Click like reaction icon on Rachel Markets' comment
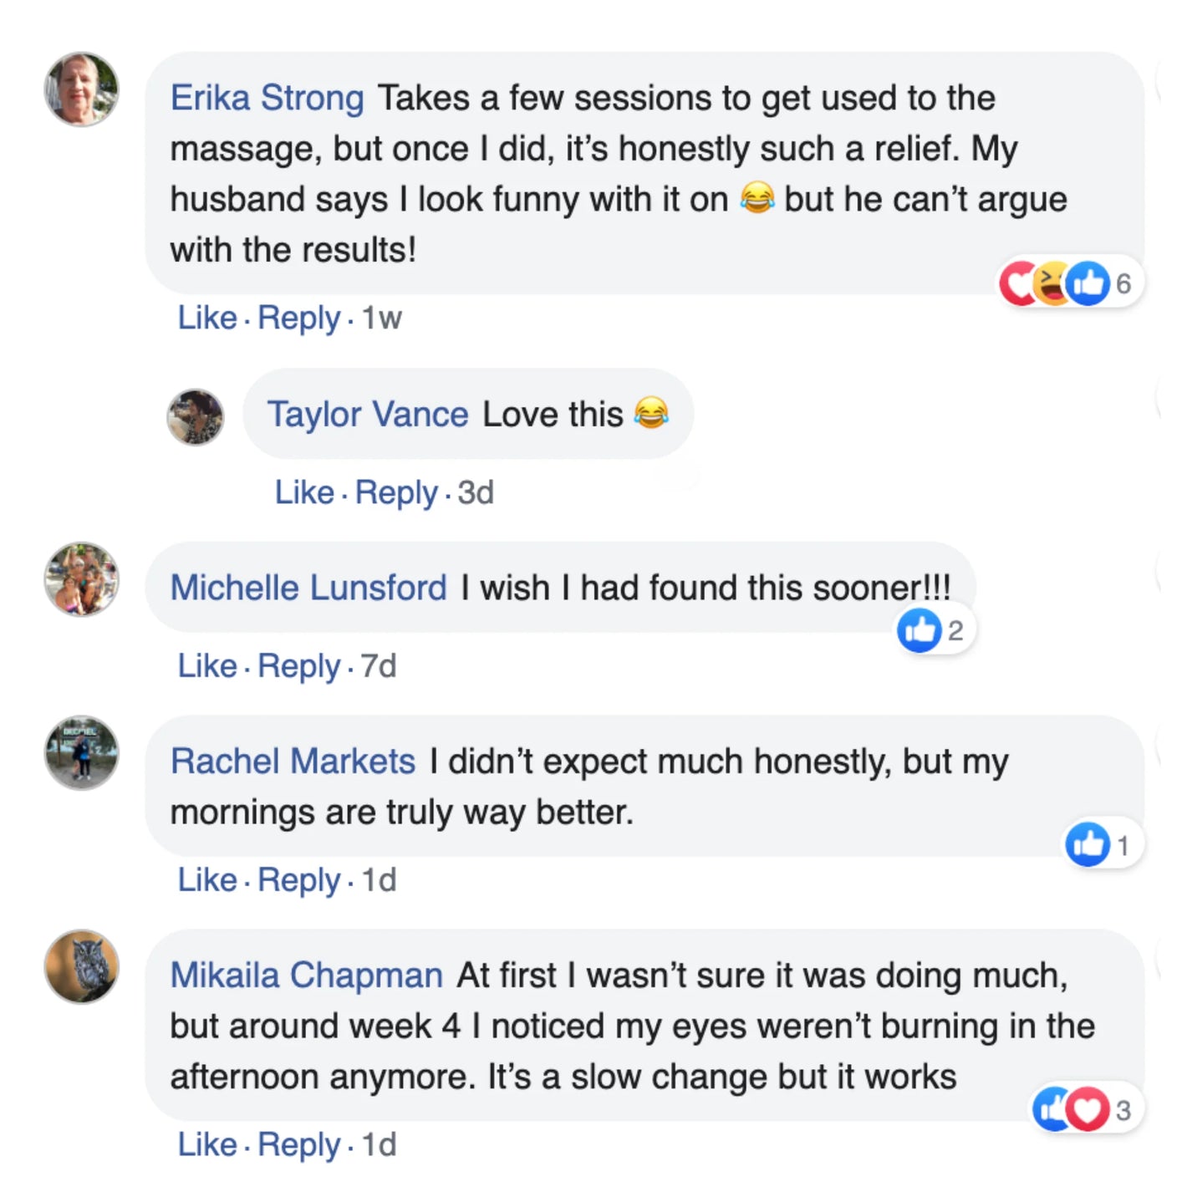The image size is (1187, 1187). click(x=1088, y=844)
